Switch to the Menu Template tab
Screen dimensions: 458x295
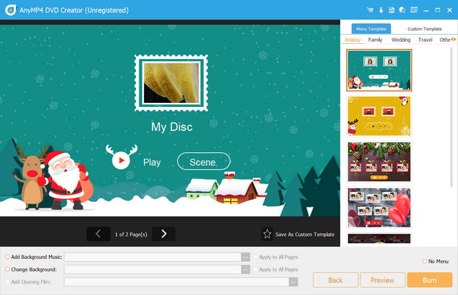pos(371,29)
